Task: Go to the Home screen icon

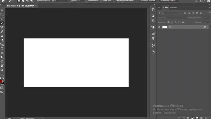Action: (3, 1)
